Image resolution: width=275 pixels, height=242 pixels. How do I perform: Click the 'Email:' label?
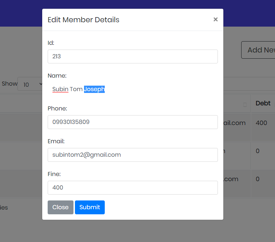(56, 141)
